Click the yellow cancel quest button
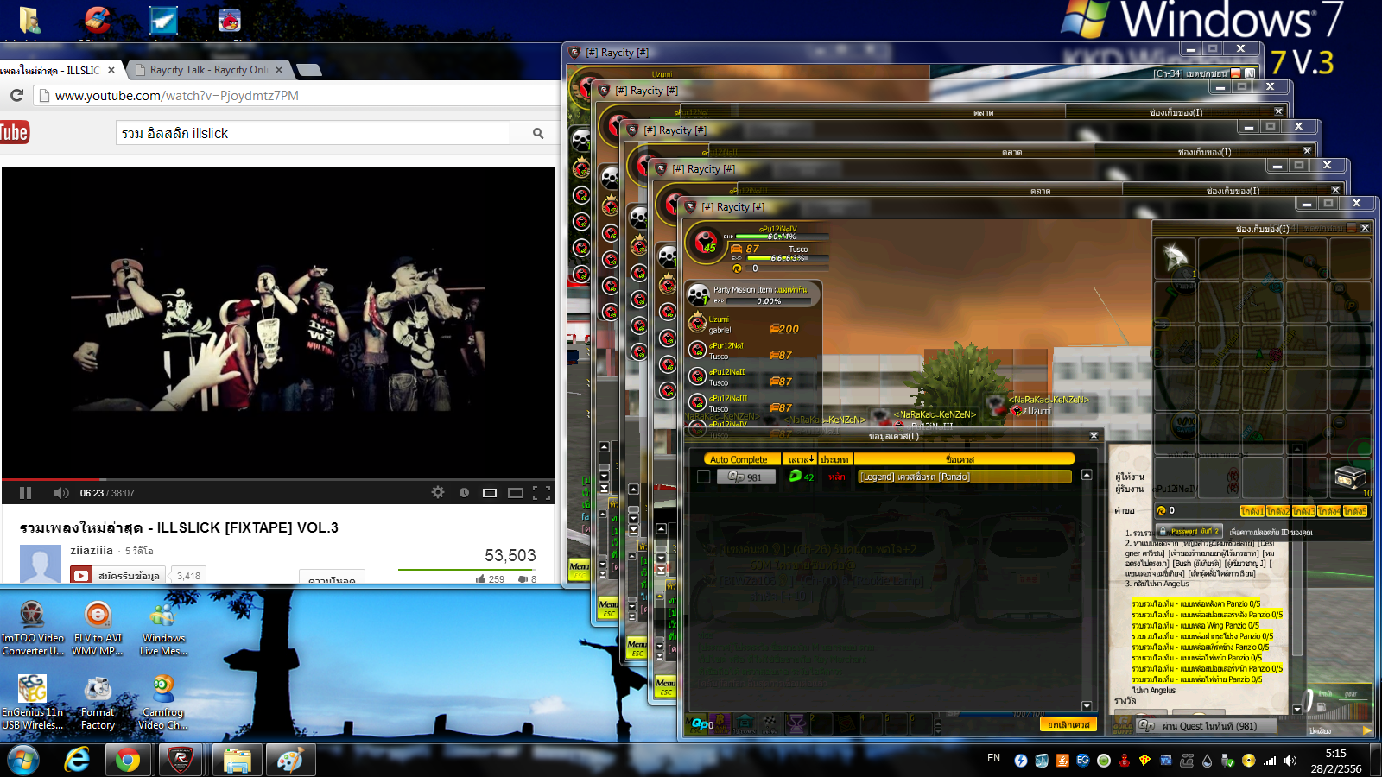The image size is (1382, 777). coord(1069,724)
